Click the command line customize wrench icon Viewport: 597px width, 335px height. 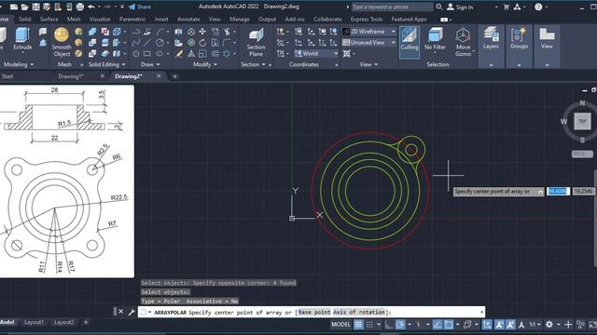(x=132, y=313)
